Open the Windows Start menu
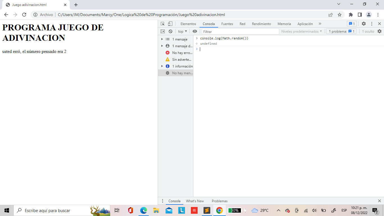 coord(7,210)
